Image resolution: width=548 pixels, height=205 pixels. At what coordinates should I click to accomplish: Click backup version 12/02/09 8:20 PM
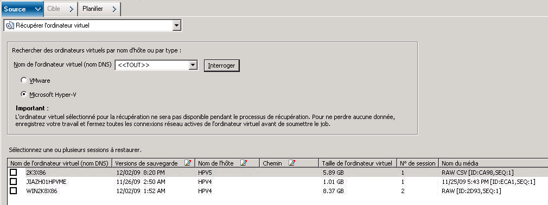point(140,172)
